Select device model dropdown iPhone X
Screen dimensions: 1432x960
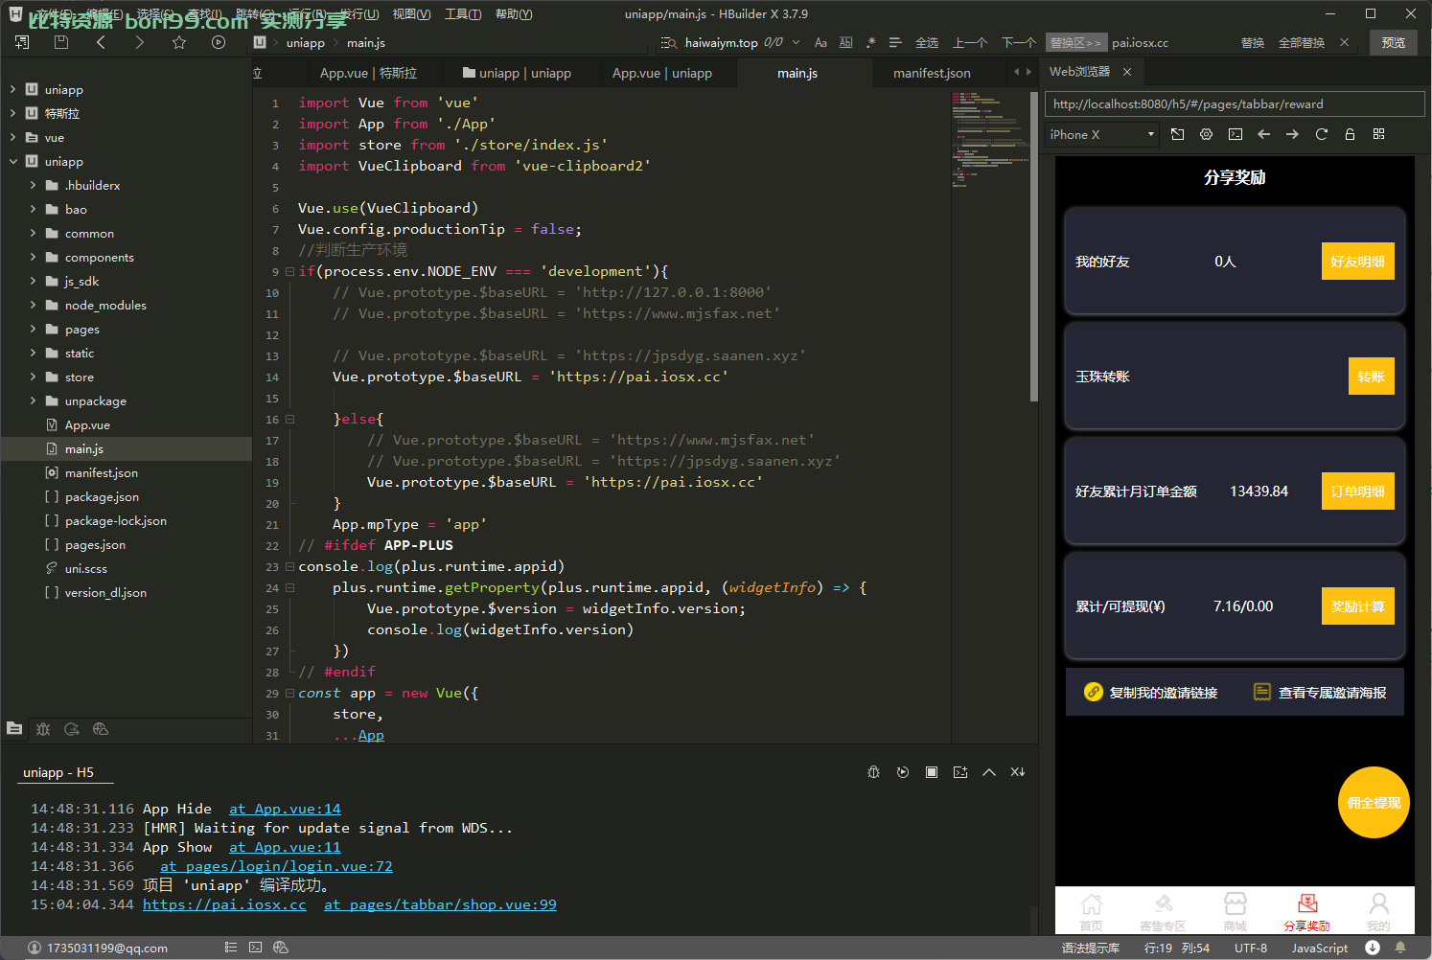click(x=1102, y=134)
